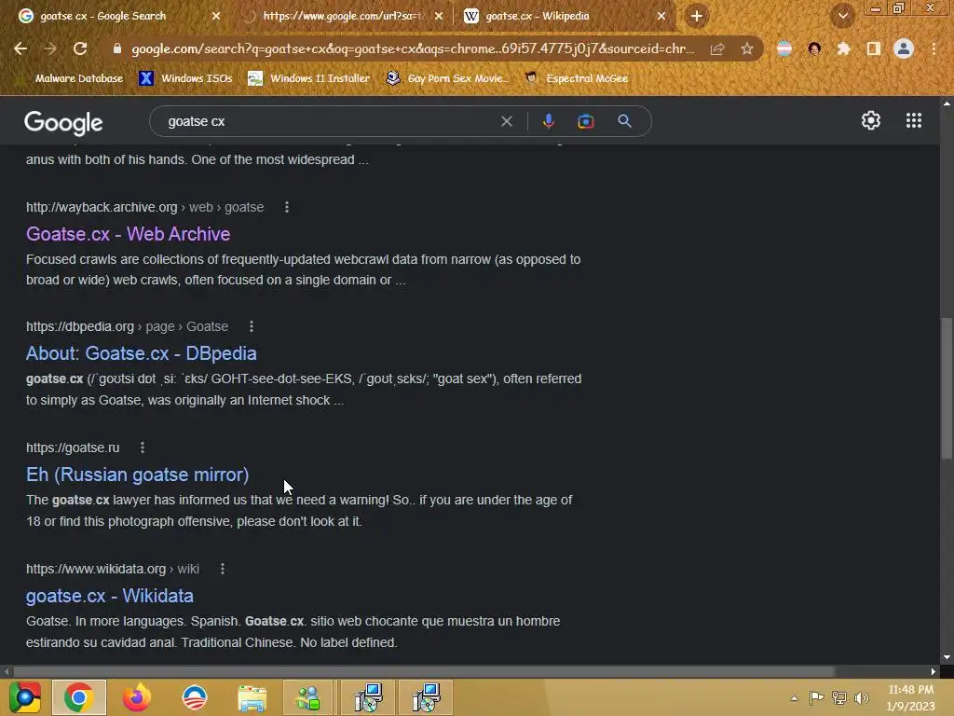Viewport: 954px width, 716px height.
Task: Open the Extensions puzzle icon
Action: point(843,48)
